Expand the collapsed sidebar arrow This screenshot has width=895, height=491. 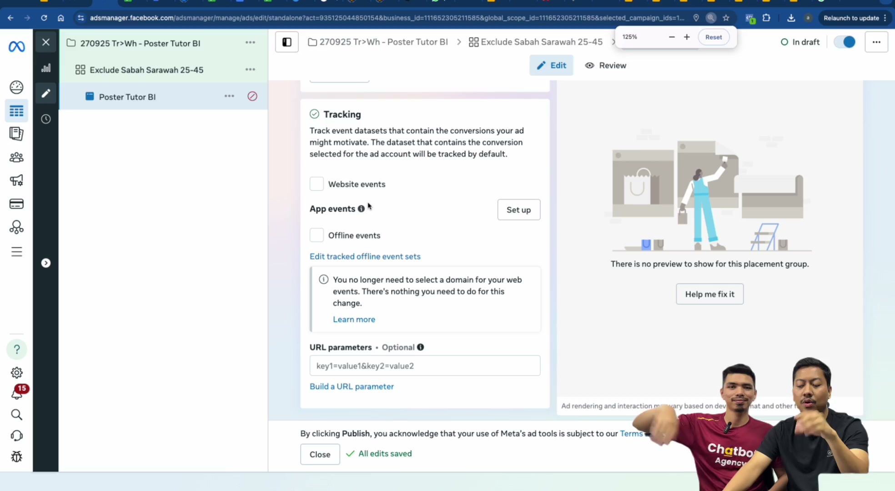[x=46, y=263]
